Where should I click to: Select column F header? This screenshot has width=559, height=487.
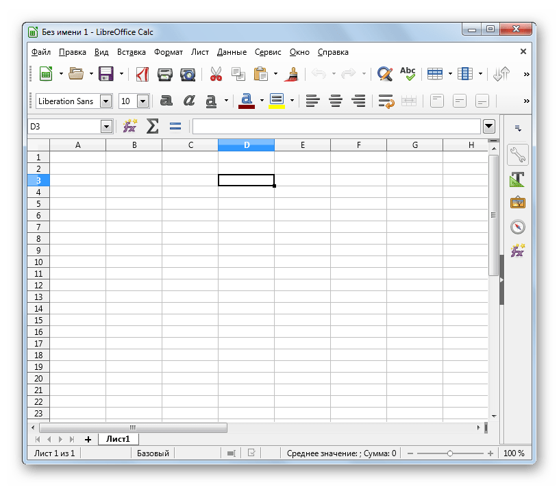click(x=359, y=145)
